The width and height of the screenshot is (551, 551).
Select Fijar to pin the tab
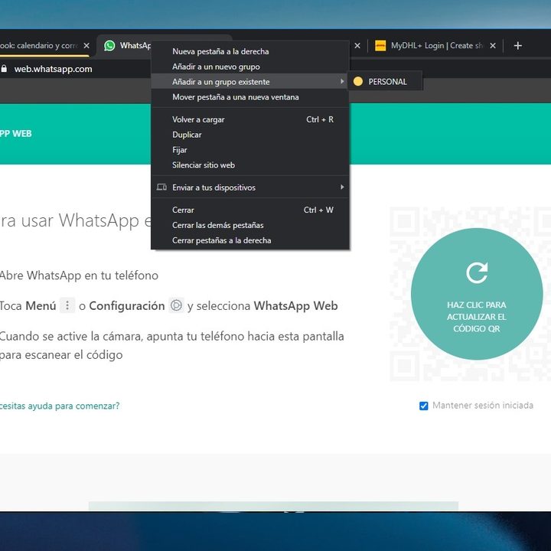[249, 150]
